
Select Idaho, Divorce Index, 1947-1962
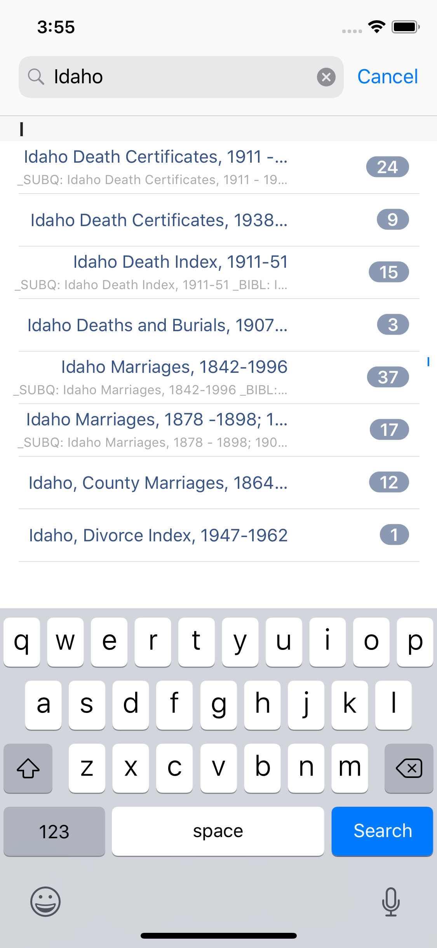pyautogui.click(x=158, y=535)
